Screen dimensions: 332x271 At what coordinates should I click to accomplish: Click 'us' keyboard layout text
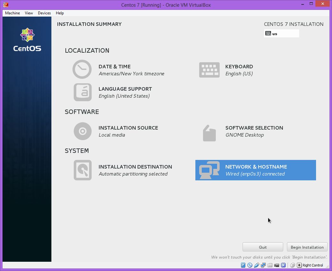tap(275, 34)
